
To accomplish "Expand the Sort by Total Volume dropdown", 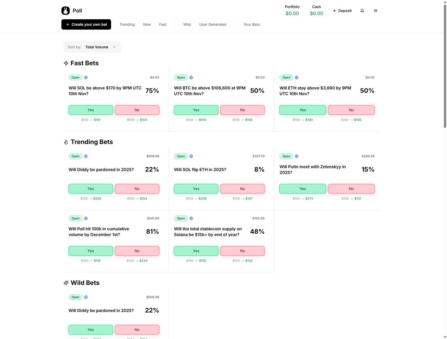I will pos(92,47).
